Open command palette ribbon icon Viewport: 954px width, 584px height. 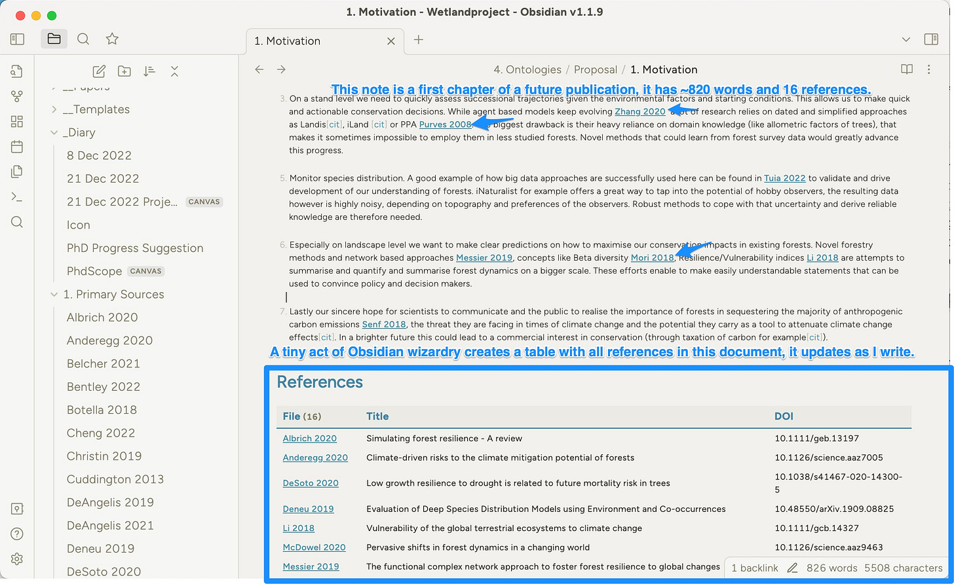pyautogui.click(x=17, y=197)
